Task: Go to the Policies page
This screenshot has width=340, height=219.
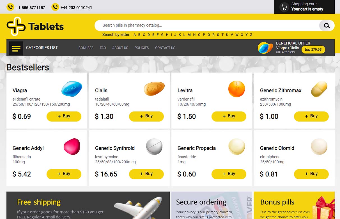Action: [x=142, y=48]
